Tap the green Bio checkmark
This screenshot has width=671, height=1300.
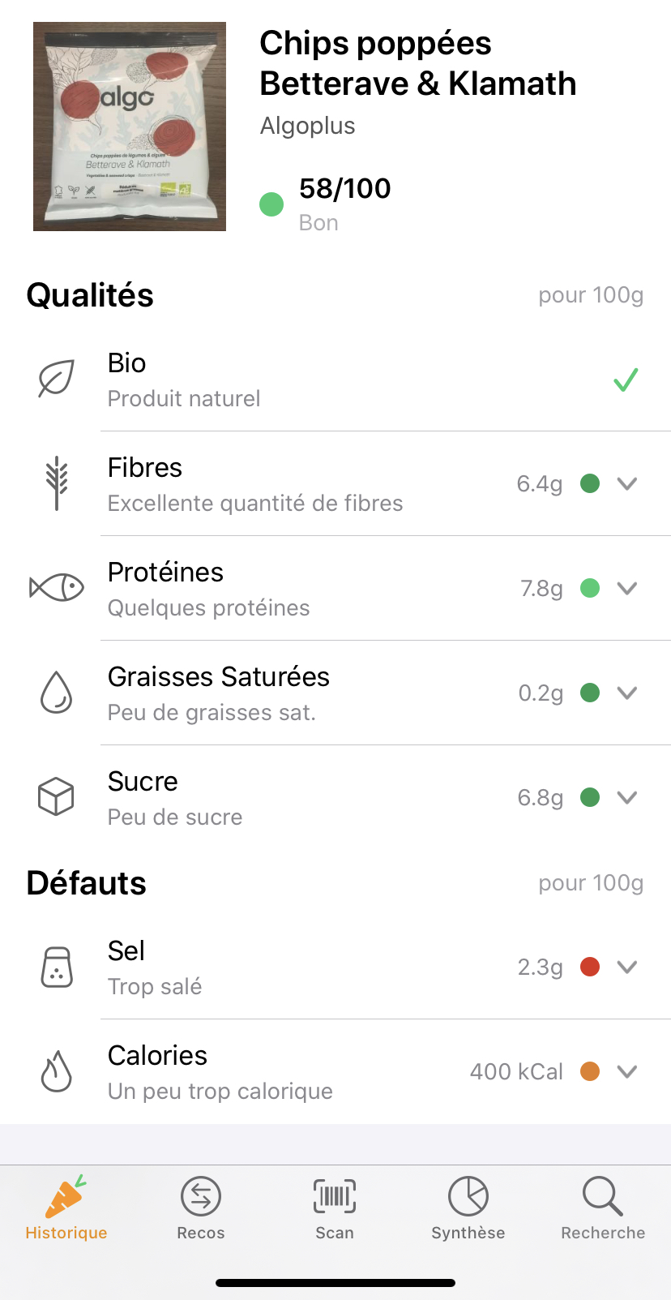[626, 380]
